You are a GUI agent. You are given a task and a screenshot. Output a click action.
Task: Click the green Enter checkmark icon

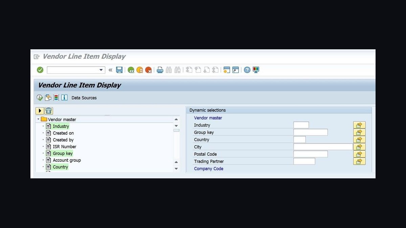click(x=40, y=70)
